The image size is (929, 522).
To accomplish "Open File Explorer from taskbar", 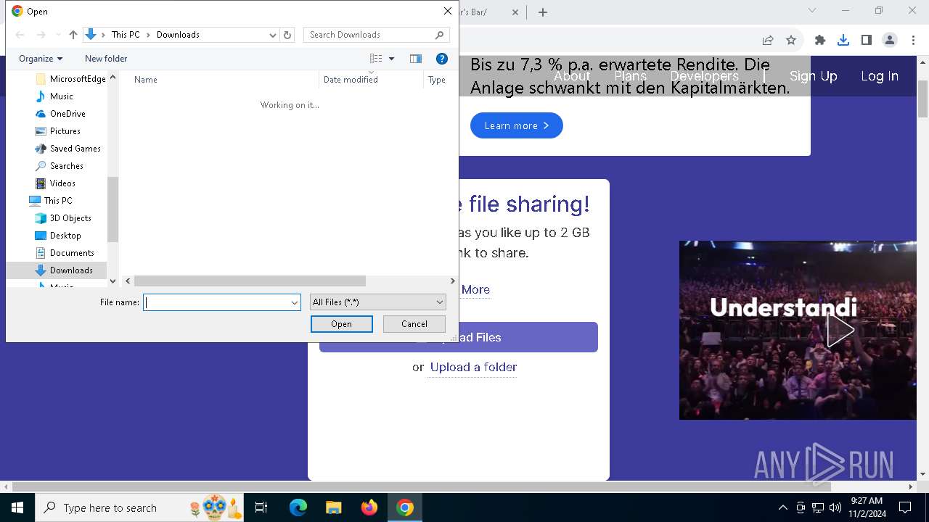I will pyautogui.click(x=334, y=507).
